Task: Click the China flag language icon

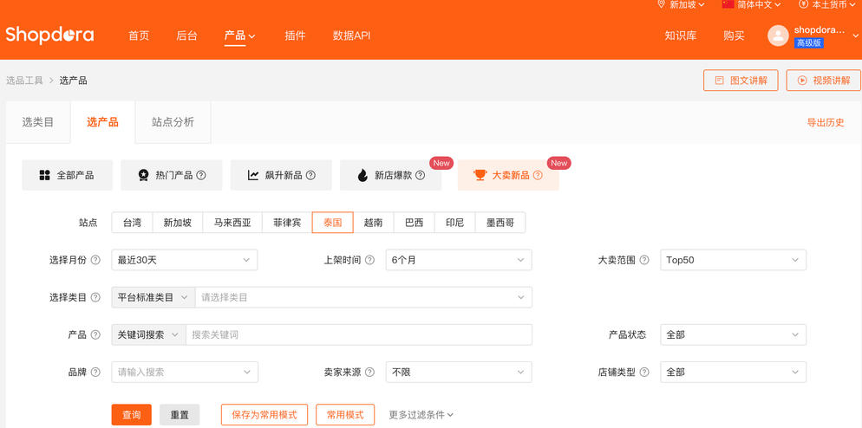Action: coord(728,4)
